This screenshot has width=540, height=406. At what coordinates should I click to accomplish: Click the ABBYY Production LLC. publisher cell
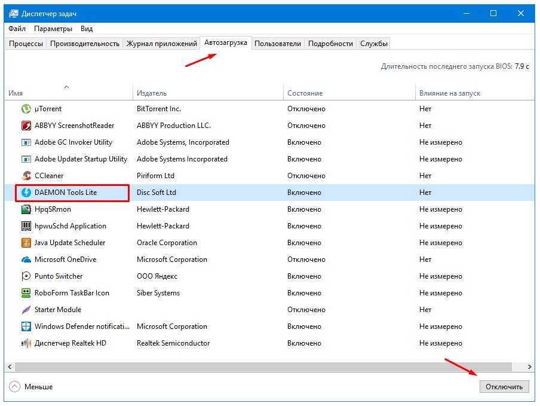[174, 126]
